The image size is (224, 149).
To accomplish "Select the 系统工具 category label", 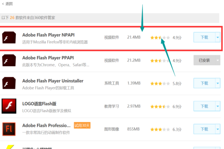I will (112, 83).
